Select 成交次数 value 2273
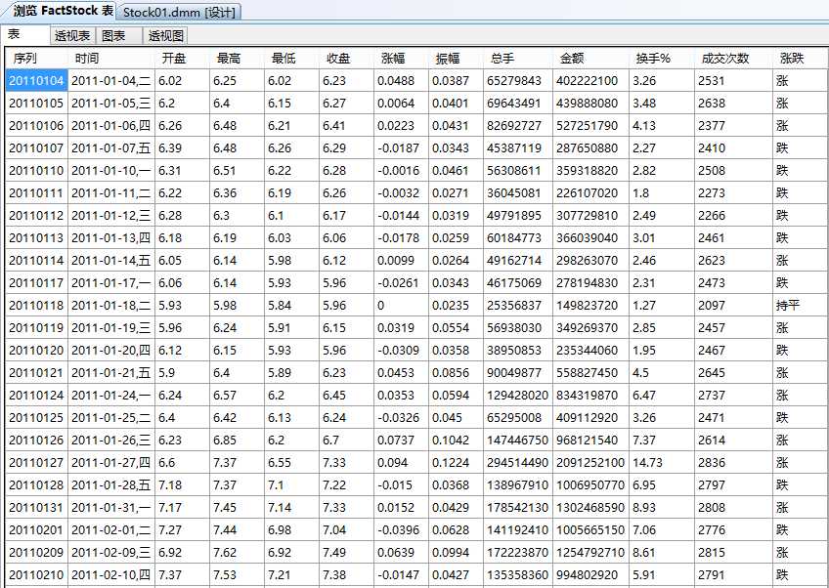This screenshot has height=588, width=829. [x=734, y=192]
